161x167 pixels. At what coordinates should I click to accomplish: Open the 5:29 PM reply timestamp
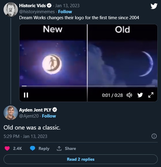[x=11, y=136]
